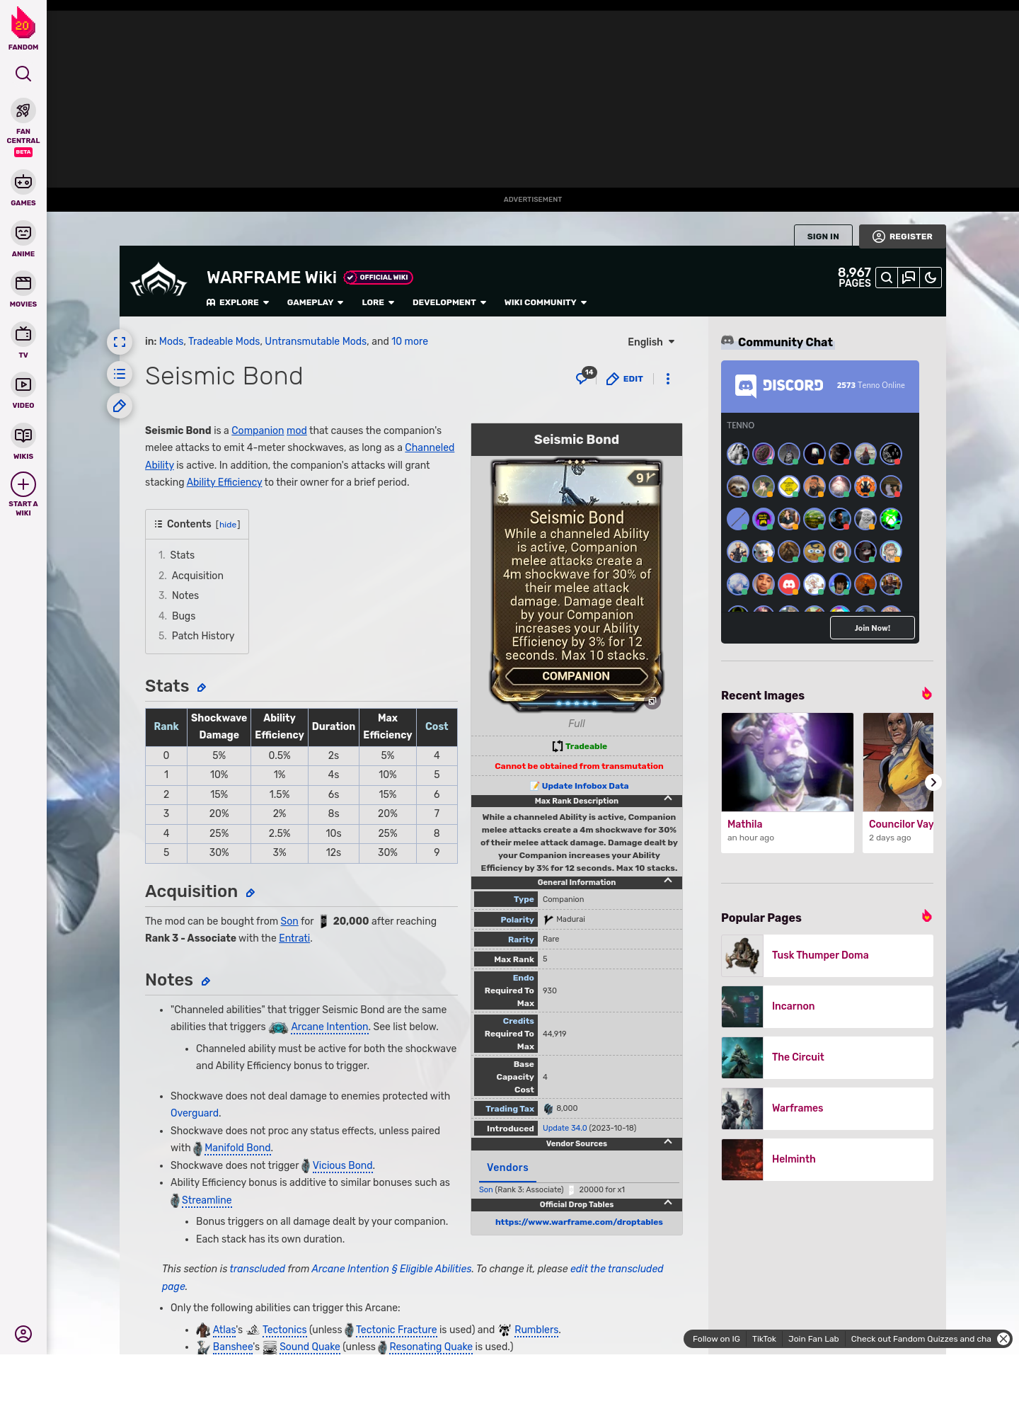Open the page comments bubble icon
The image size is (1019, 1416).
click(x=582, y=378)
